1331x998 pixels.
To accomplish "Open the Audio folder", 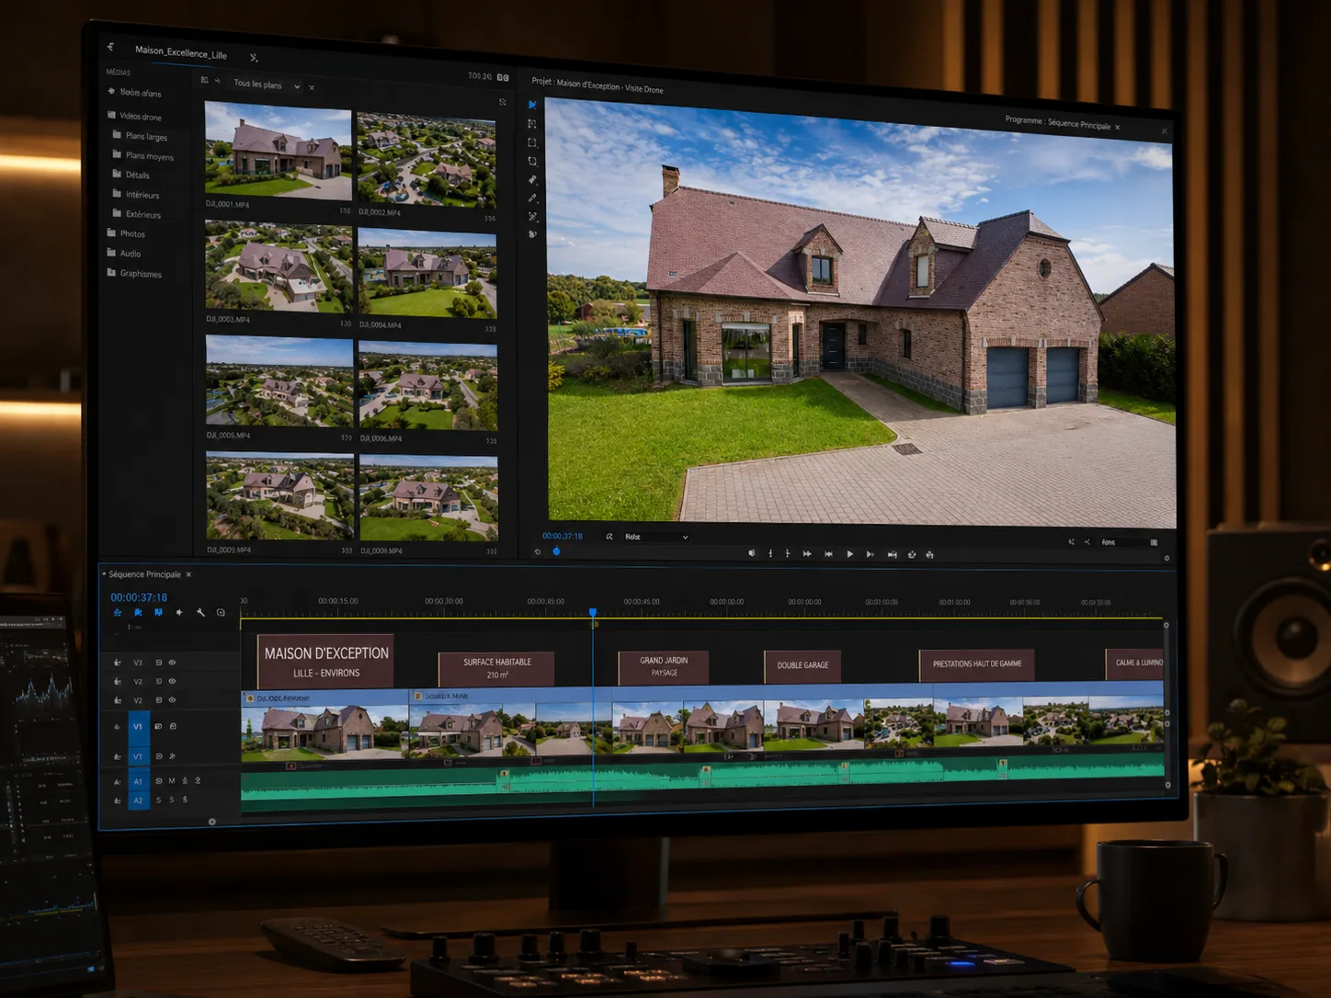I will [x=124, y=253].
